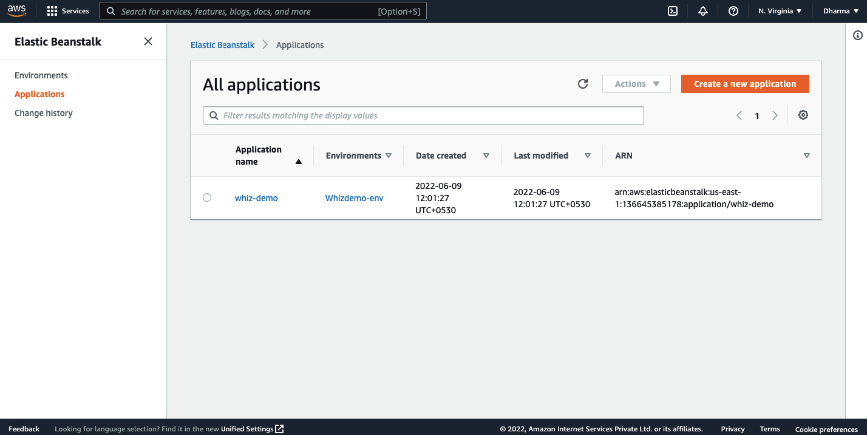Sort by Last modified column

(x=552, y=156)
